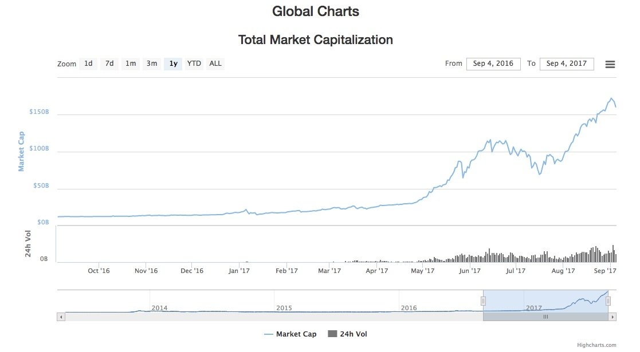The image size is (640, 352).
Task: Toggle the 24h Vol legend series
Action: (347, 334)
